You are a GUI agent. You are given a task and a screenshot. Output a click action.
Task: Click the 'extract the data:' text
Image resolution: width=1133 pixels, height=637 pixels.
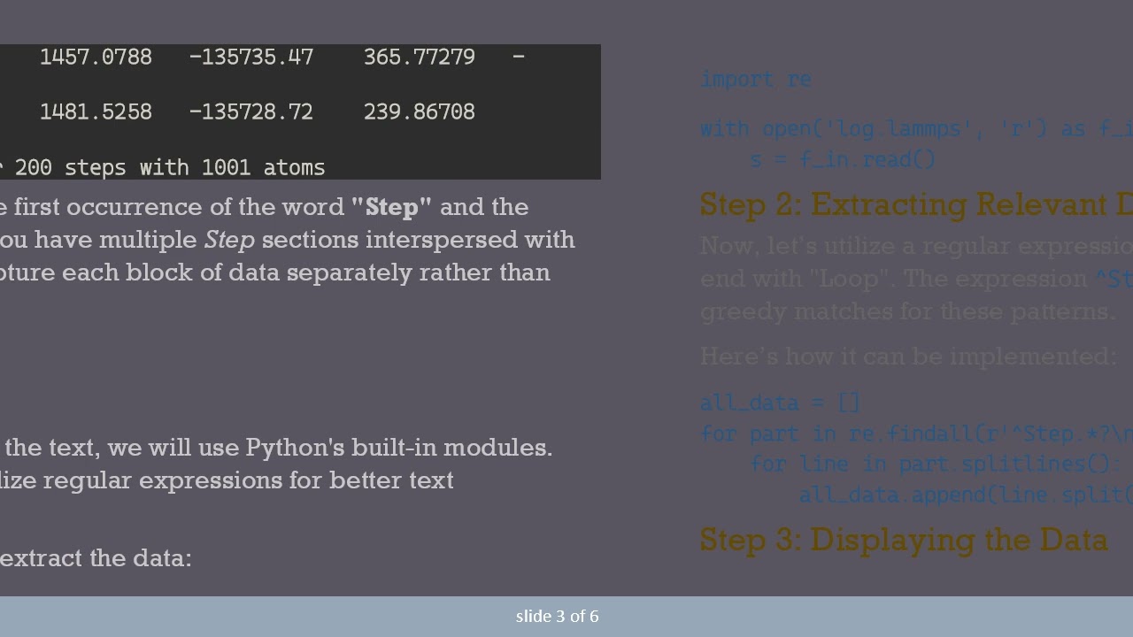(x=96, y=558)
